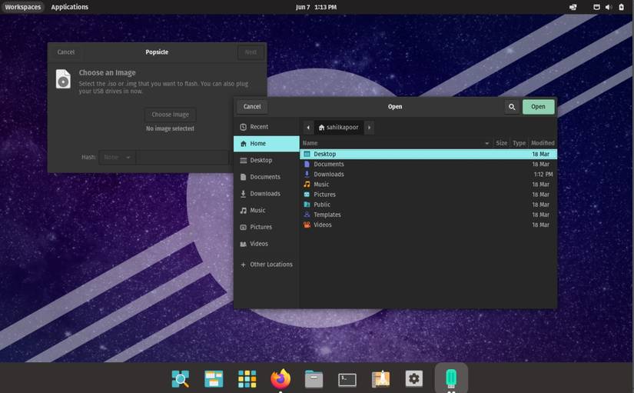Select Pictures in the sidebar
Screen dimensions: 634x393
tap(267, 227)
